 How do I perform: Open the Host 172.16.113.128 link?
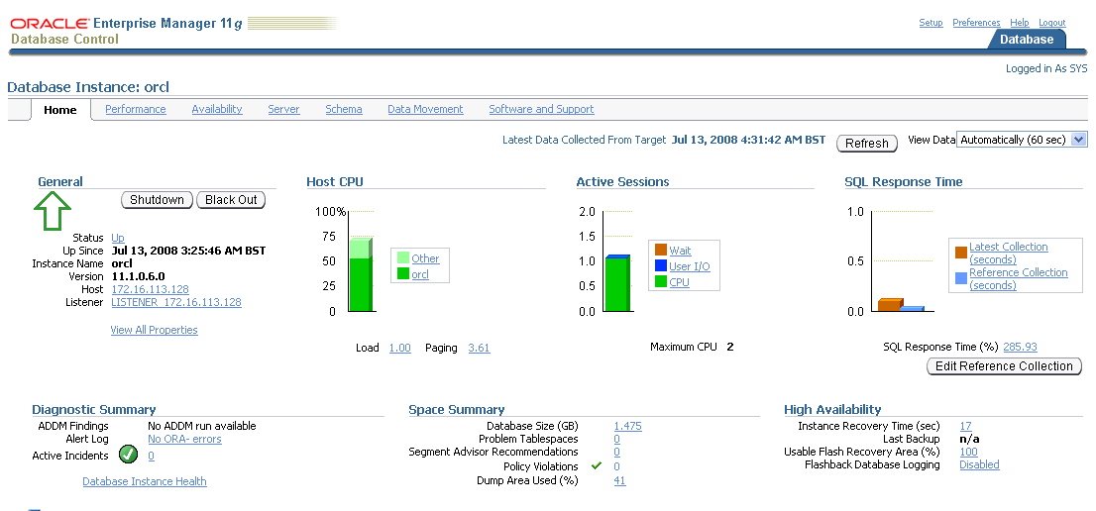point(151,289)
